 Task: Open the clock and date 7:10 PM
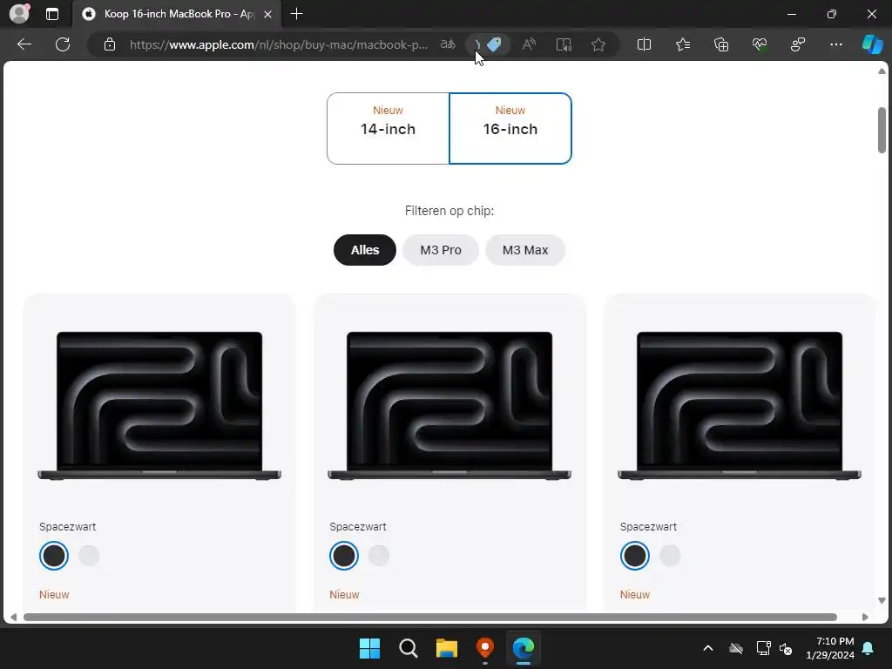coord(830,648)
